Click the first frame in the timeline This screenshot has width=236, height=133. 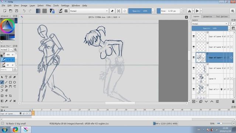[33, 113]
